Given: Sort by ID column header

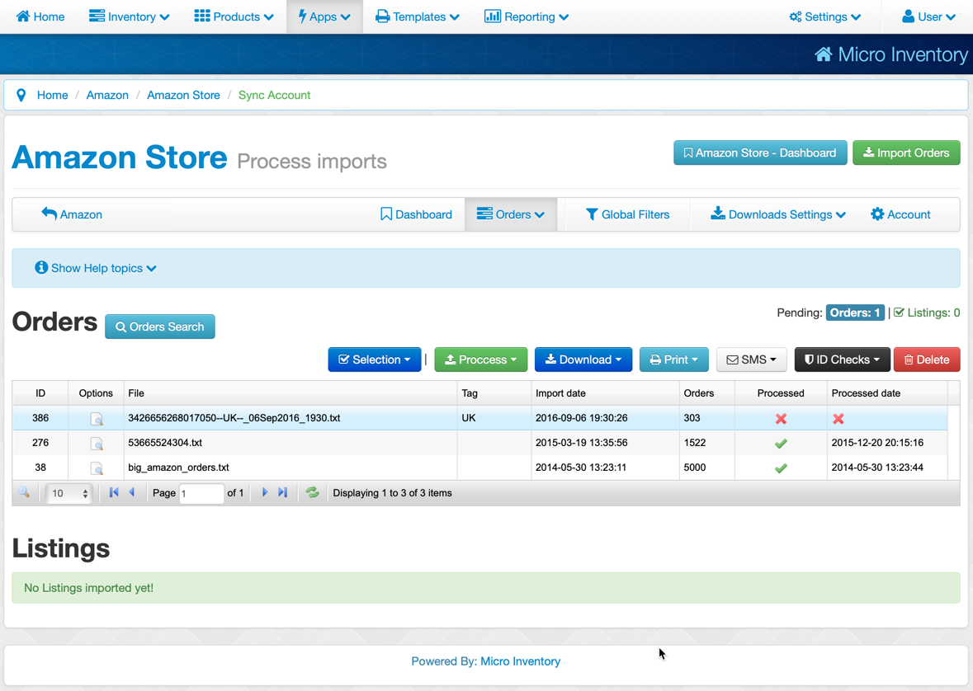Looking at the screenshot, I should click(x=40, y=393).
